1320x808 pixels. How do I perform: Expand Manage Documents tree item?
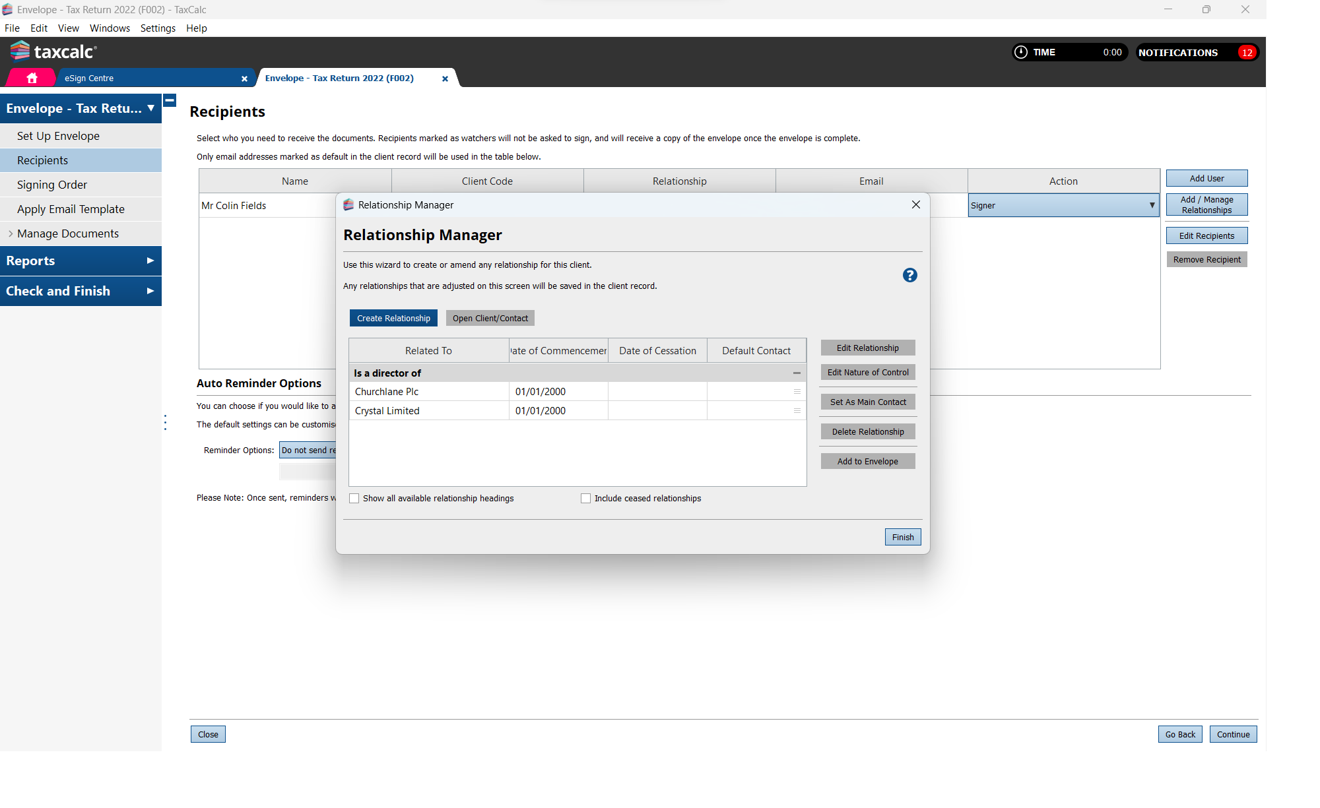click(11, 234)
